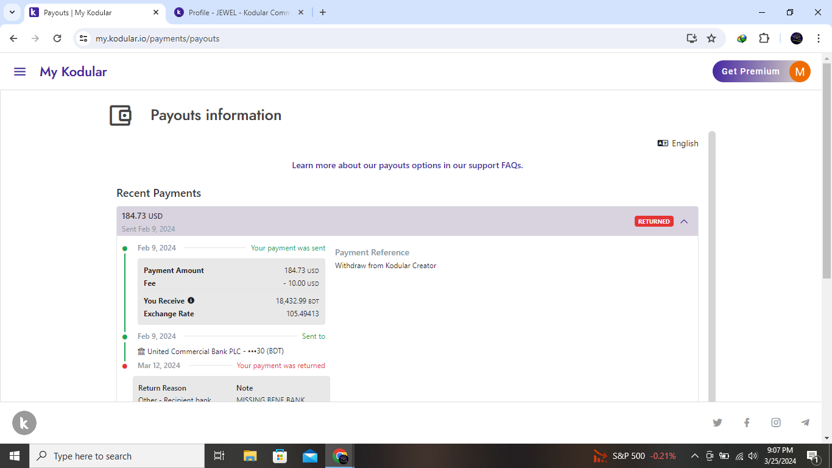Click the 105.49413 exchange rate value
Viewport: 832px width, 468px height.
click(x=302, y=314)
